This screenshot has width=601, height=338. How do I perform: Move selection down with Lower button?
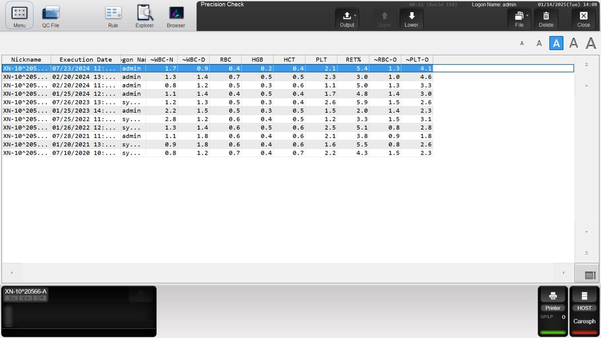coord(411,19)
